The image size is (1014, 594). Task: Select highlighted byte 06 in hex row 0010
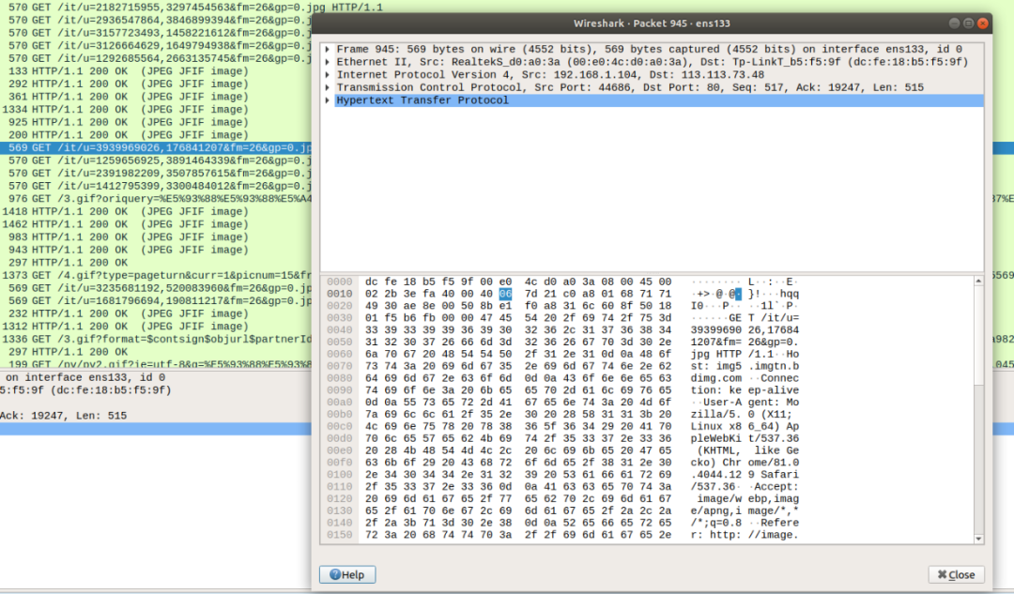pos(505,294)
